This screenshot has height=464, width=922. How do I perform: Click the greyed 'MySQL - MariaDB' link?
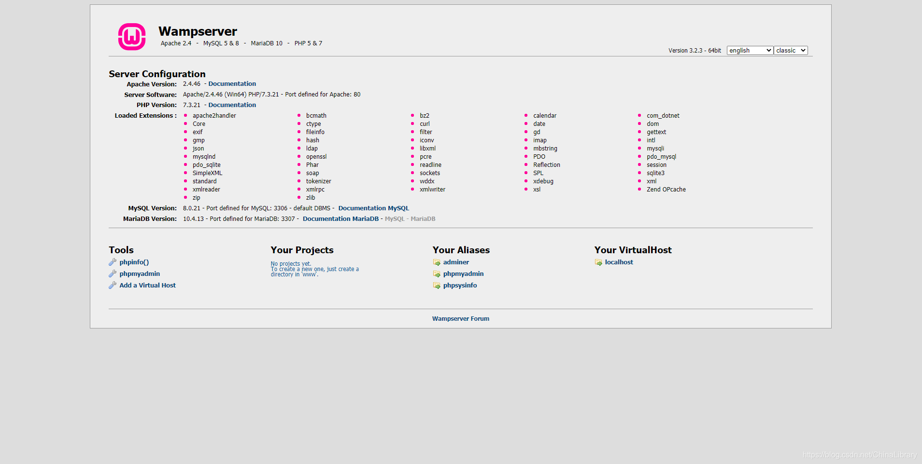pos(410,219)
